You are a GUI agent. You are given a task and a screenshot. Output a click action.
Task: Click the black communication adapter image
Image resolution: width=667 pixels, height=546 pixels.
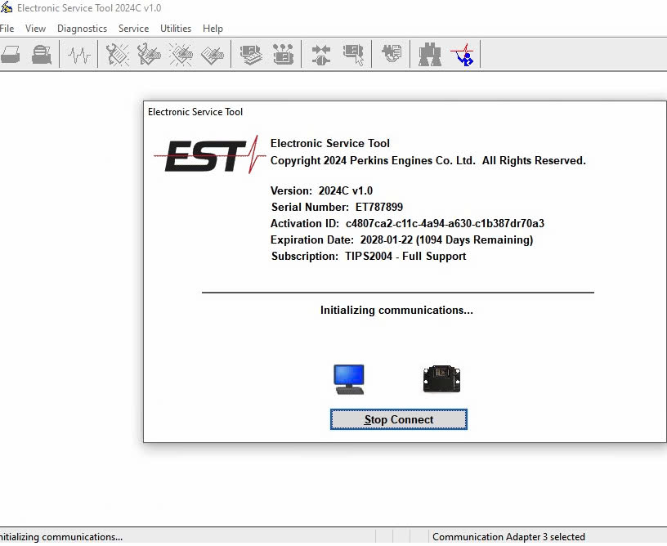coord(441,379)
